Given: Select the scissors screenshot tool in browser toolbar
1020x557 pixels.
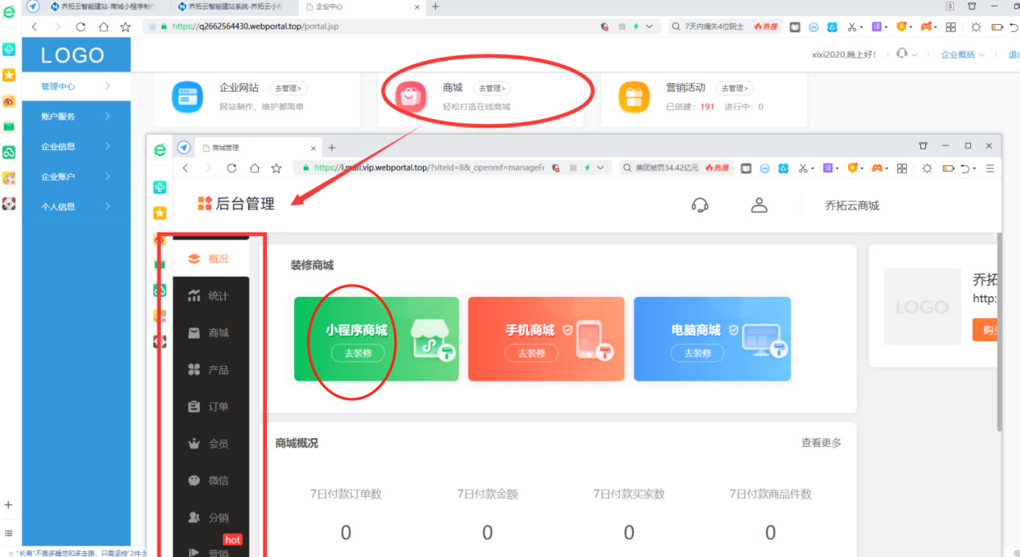Looking at the screenshot, I should pos(854,26).
